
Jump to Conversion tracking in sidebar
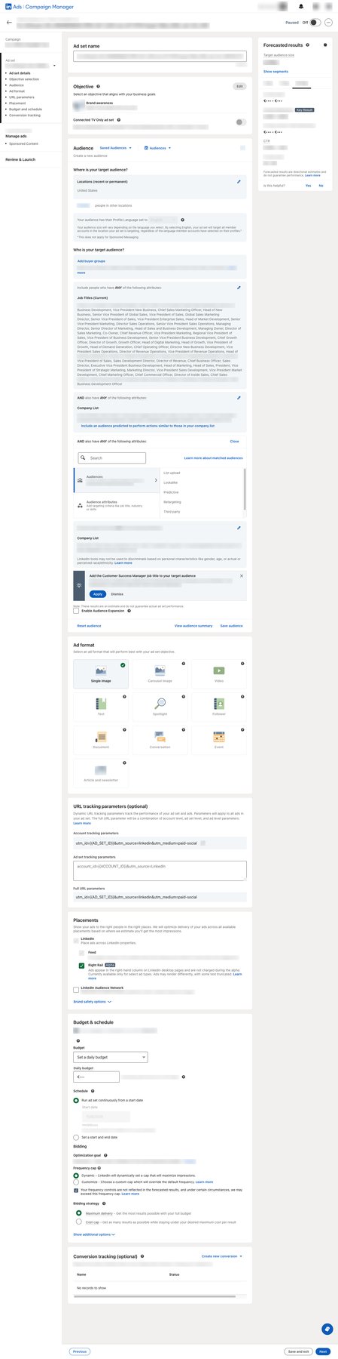coord(25,116)
